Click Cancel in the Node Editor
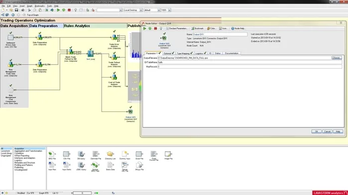Screen dimensions: 348x195 pyautogui.click(x=327, y=131)
